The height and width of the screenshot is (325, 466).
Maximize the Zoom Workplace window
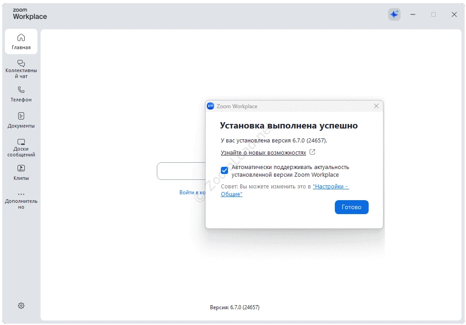[434, 14]
